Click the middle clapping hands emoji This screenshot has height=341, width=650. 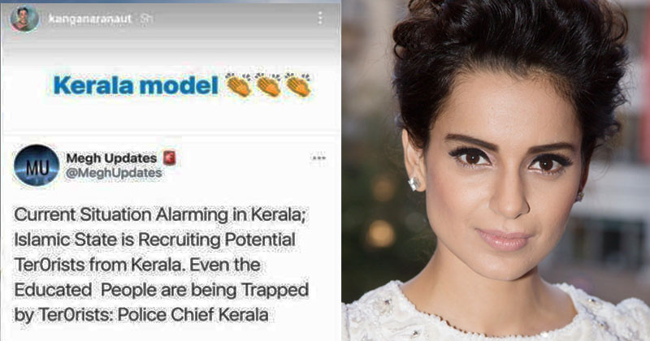click(x=268, y=85)
